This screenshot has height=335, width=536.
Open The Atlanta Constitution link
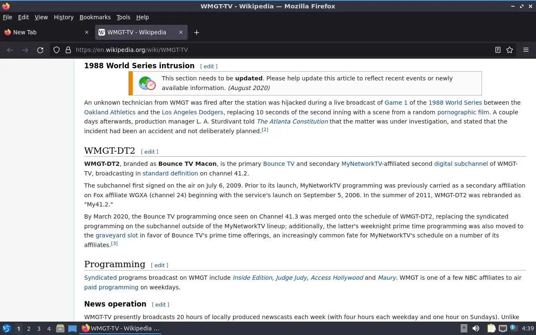pyautogui.click(x=292, y=121)
